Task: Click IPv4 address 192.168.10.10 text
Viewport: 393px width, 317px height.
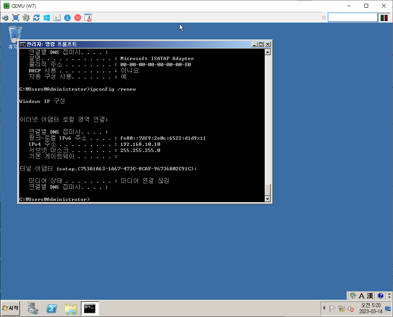Action: pyautogui.click(x=140, y=144)
